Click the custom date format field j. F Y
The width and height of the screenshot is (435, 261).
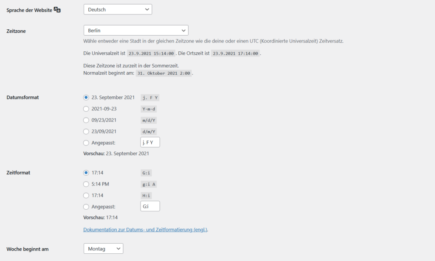tap(150, 142)
